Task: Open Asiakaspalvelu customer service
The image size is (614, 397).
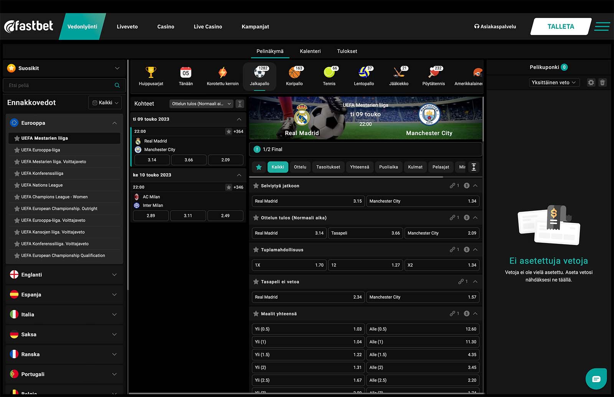Action: (x=495, y=26)
